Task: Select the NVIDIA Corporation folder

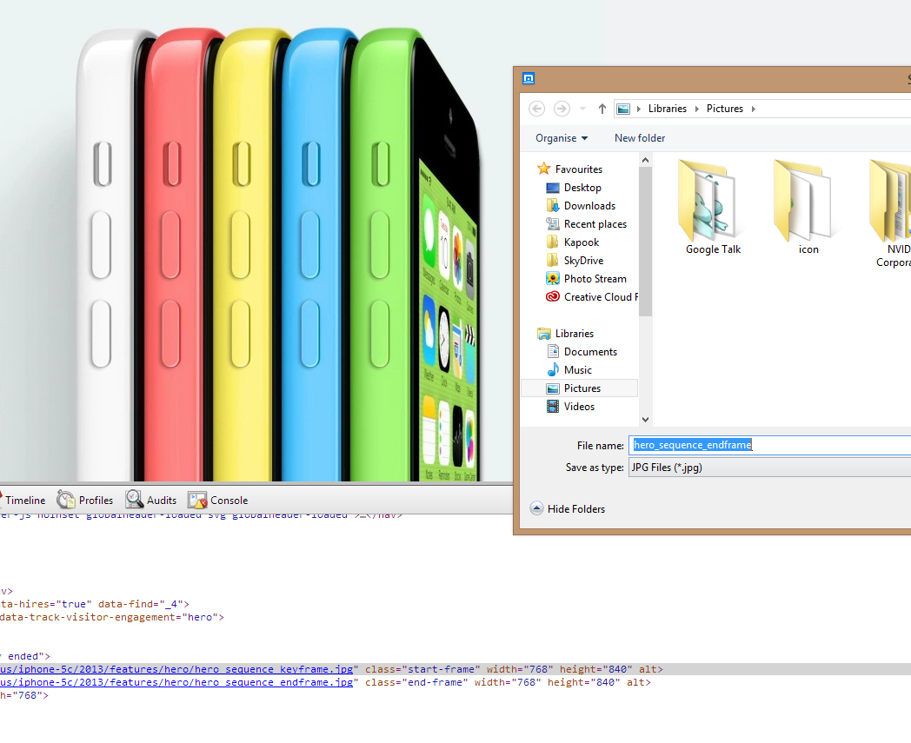Action: click(890, 213)
